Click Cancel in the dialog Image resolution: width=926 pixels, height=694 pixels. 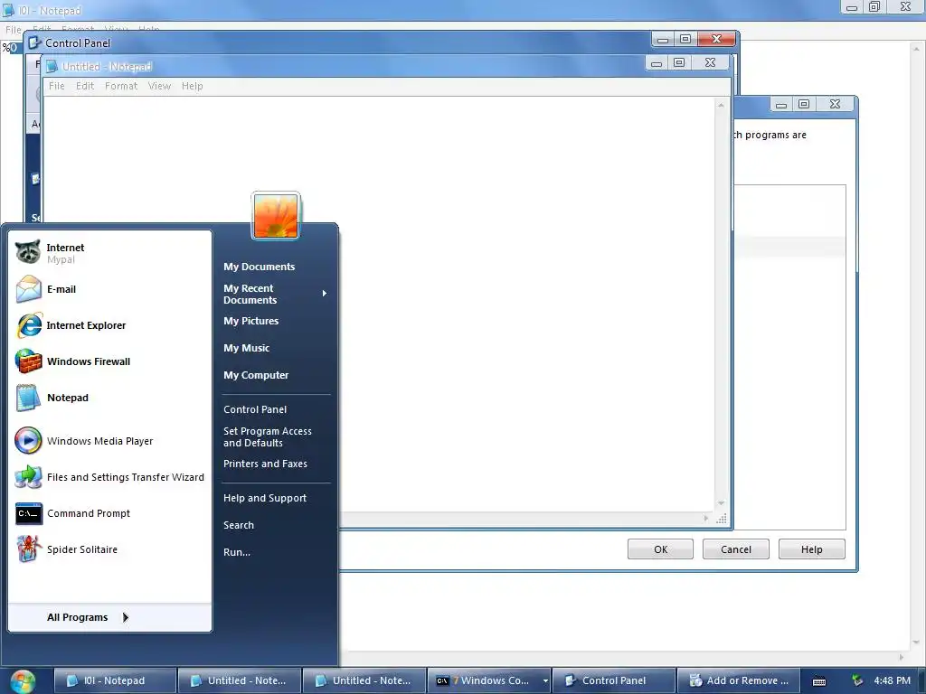point(736,549)
